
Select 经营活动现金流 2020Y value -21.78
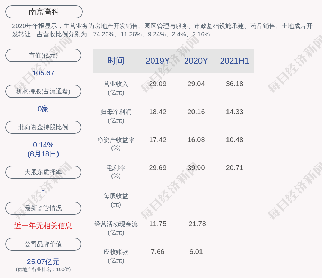(196, 224)
